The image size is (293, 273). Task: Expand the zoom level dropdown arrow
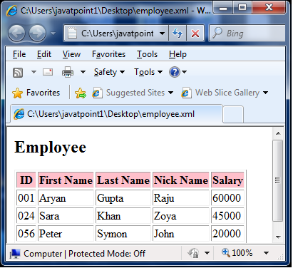coord(266,253)
